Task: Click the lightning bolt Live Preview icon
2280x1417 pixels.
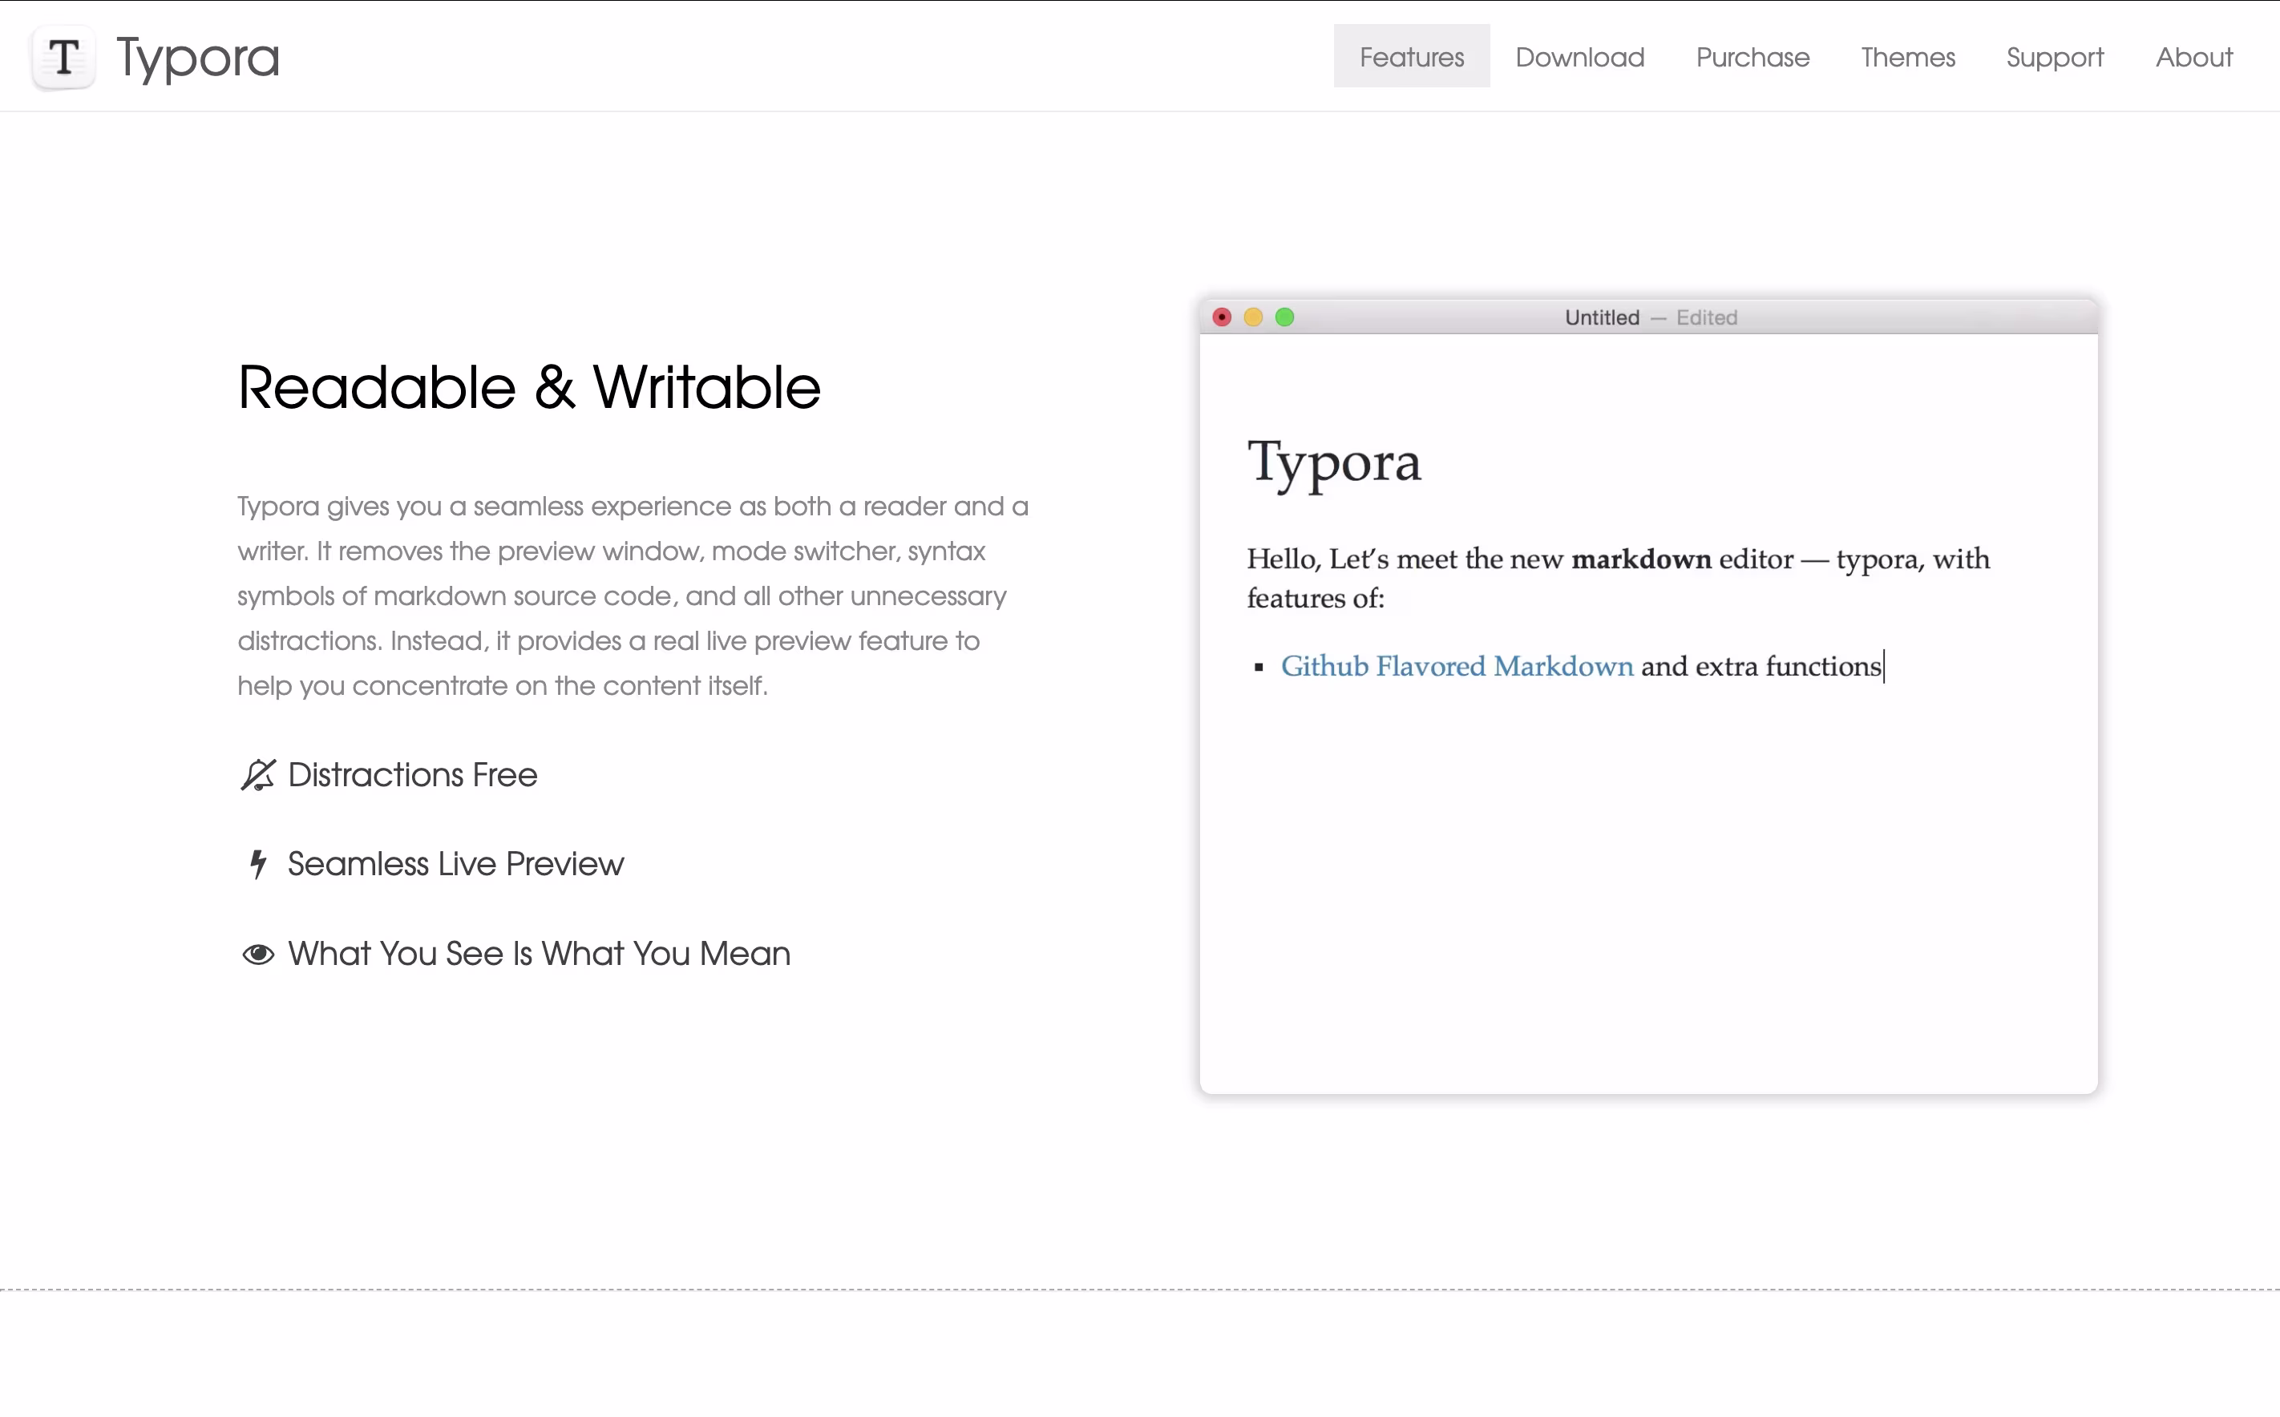Action: [x=257, y=864]
